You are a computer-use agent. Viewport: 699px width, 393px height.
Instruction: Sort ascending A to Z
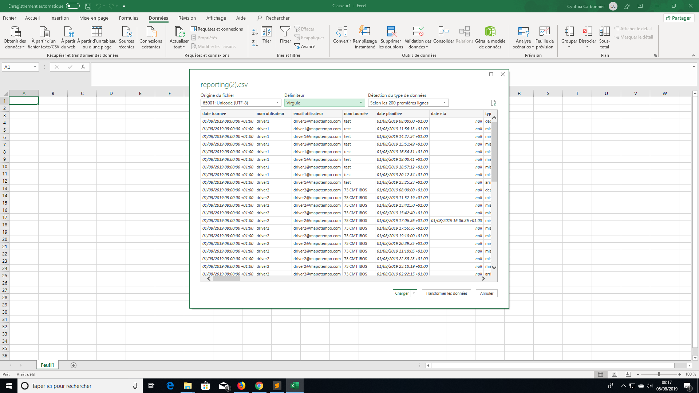(x=255, y=32)
